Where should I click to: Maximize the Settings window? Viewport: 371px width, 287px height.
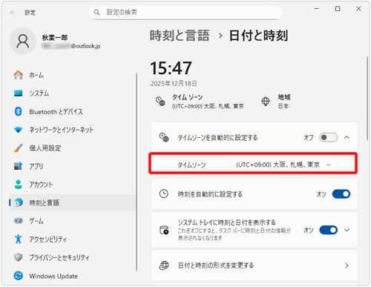tap(338, 9)
